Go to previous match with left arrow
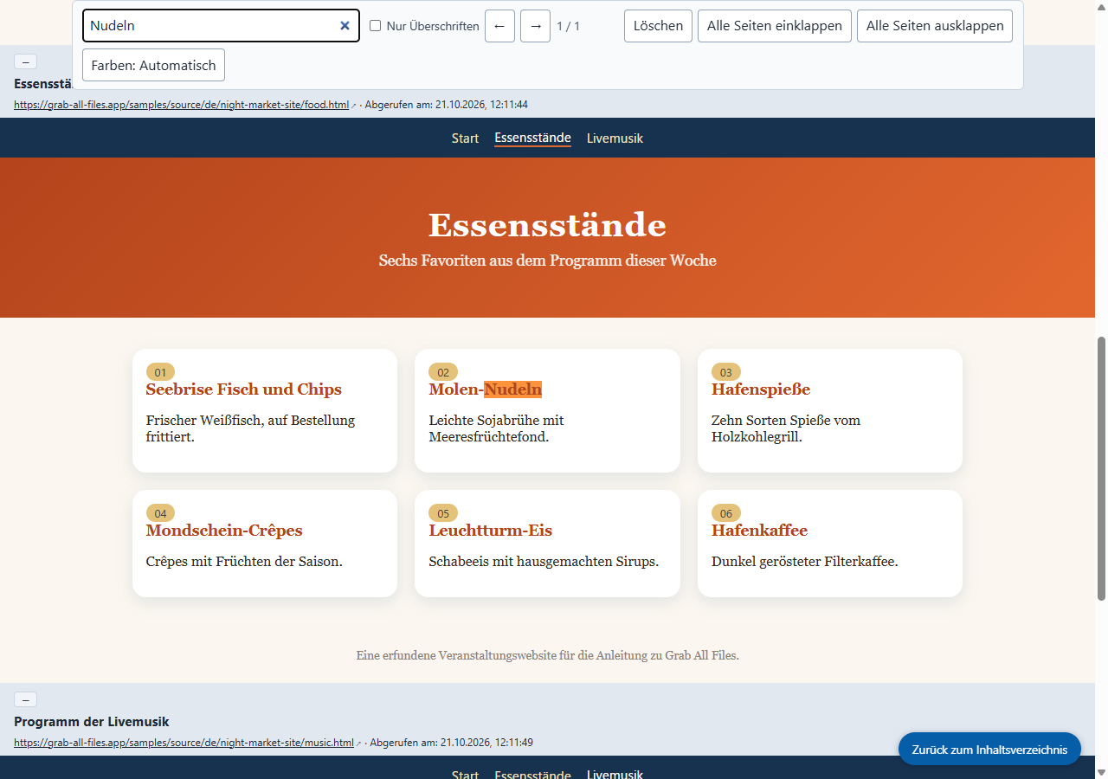Screen dimensions: 1108x779 [x=499, y=26]
